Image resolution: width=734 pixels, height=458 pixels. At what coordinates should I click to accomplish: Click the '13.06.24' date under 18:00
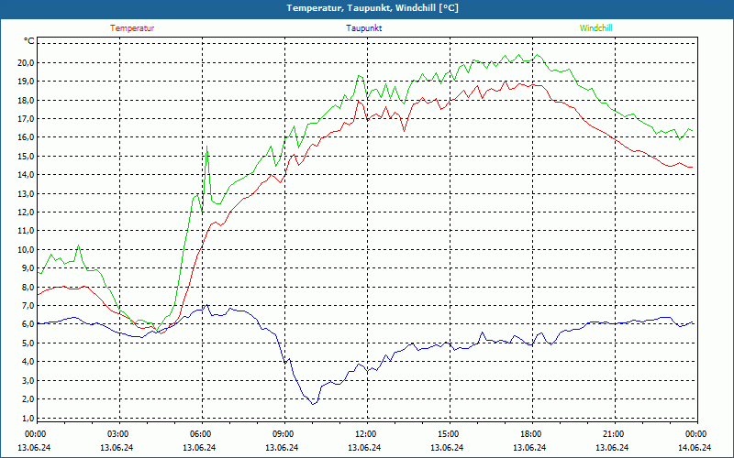[x=530, y=447]
